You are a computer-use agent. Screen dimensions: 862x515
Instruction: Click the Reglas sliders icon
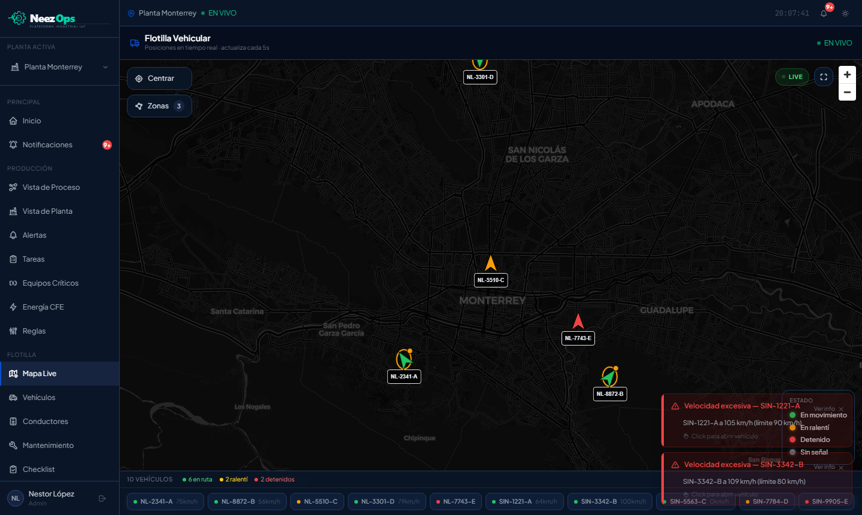[13, 331]
